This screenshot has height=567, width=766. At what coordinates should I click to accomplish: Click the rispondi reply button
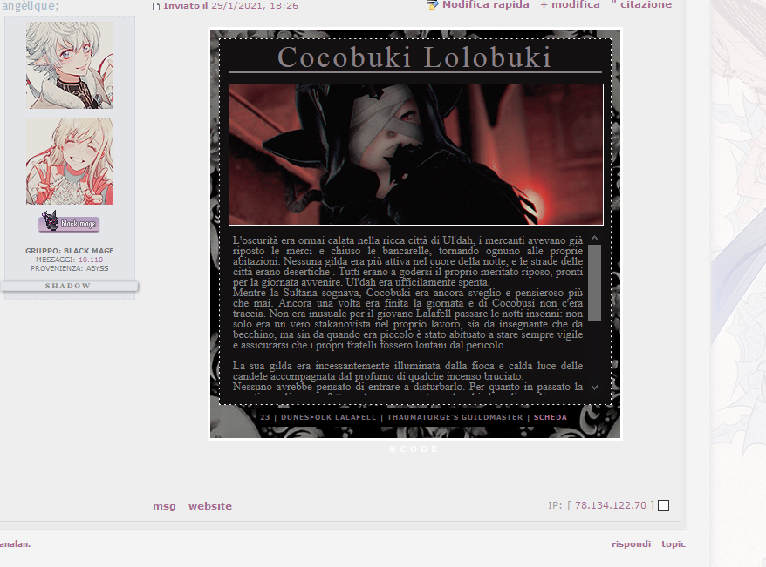pyautogui.click(x=631, y=544)
